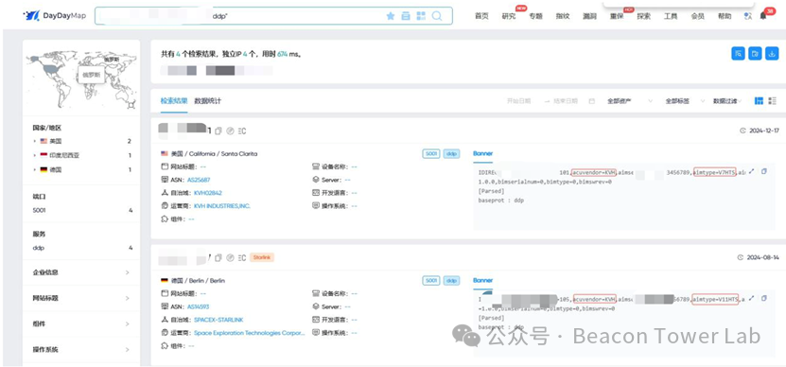The image size is (786, 367).
Task: Open ASN link AS14593
Action: click(x=198, y=306)
